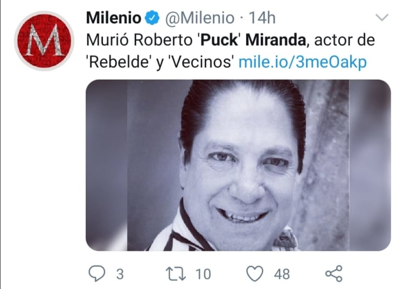Image resolution: width=404 pixels, height=289 pixels.
Task: Reply using the speech bubble icon
Action: (x=96, y=274)
